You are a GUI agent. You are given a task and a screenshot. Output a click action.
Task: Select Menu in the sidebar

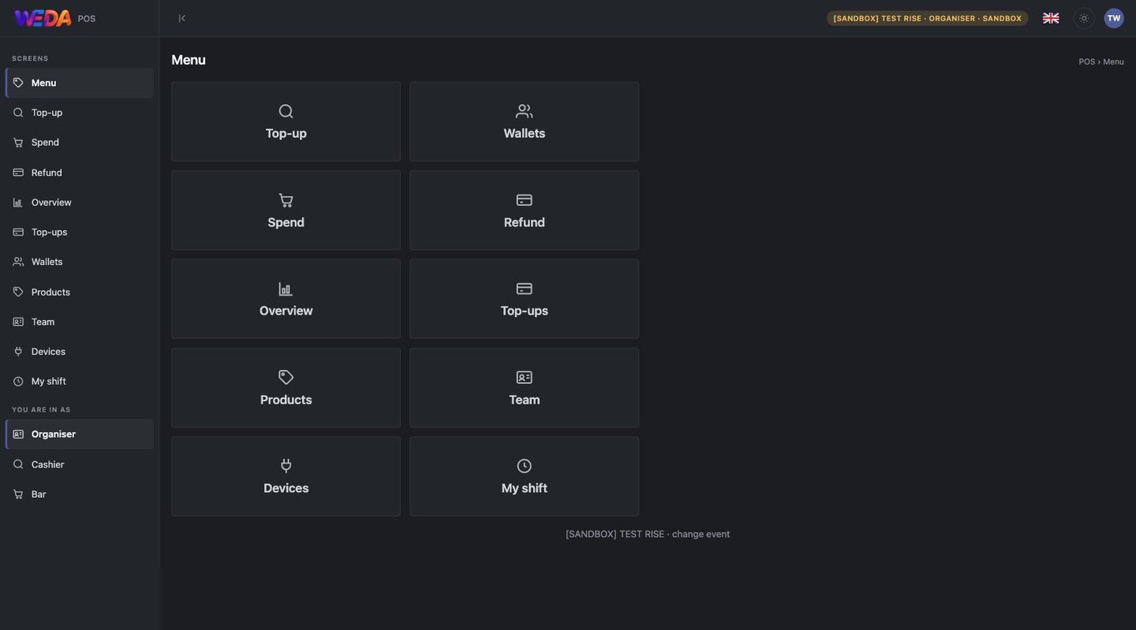(80, 83)
